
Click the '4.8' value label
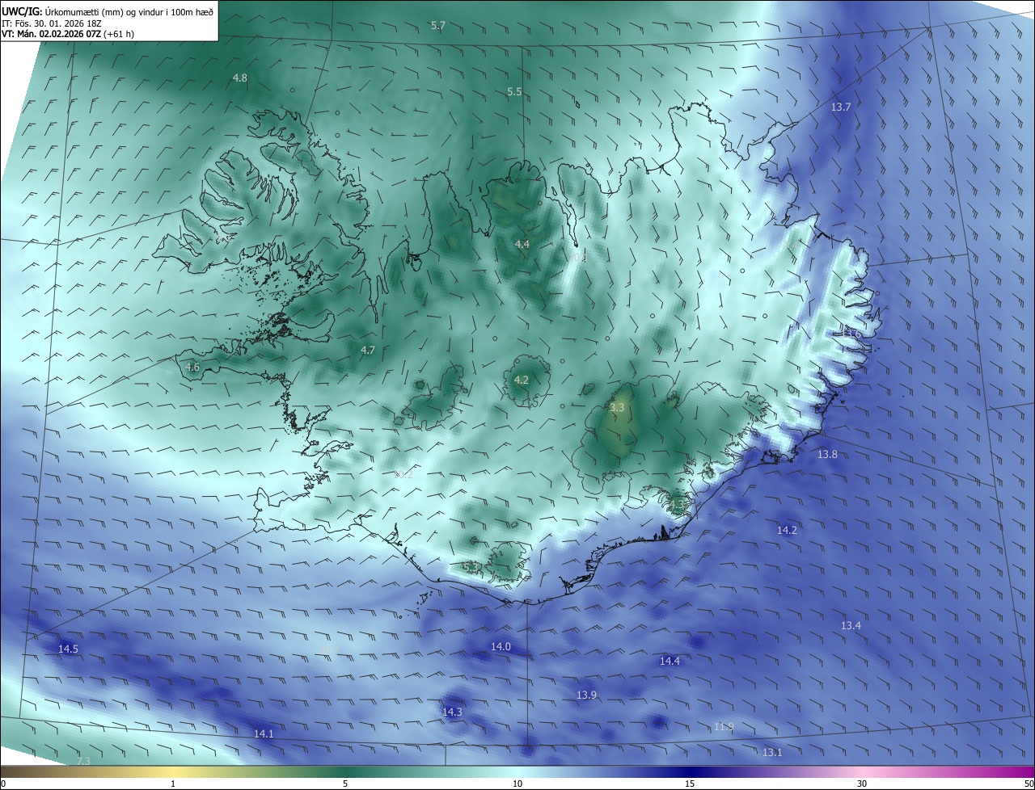[x=240, y=78]
